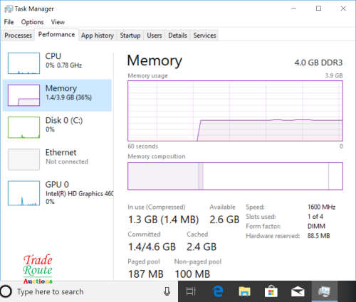Open Microsoft Store from the taskbar
356x302 pixels.
271,291
